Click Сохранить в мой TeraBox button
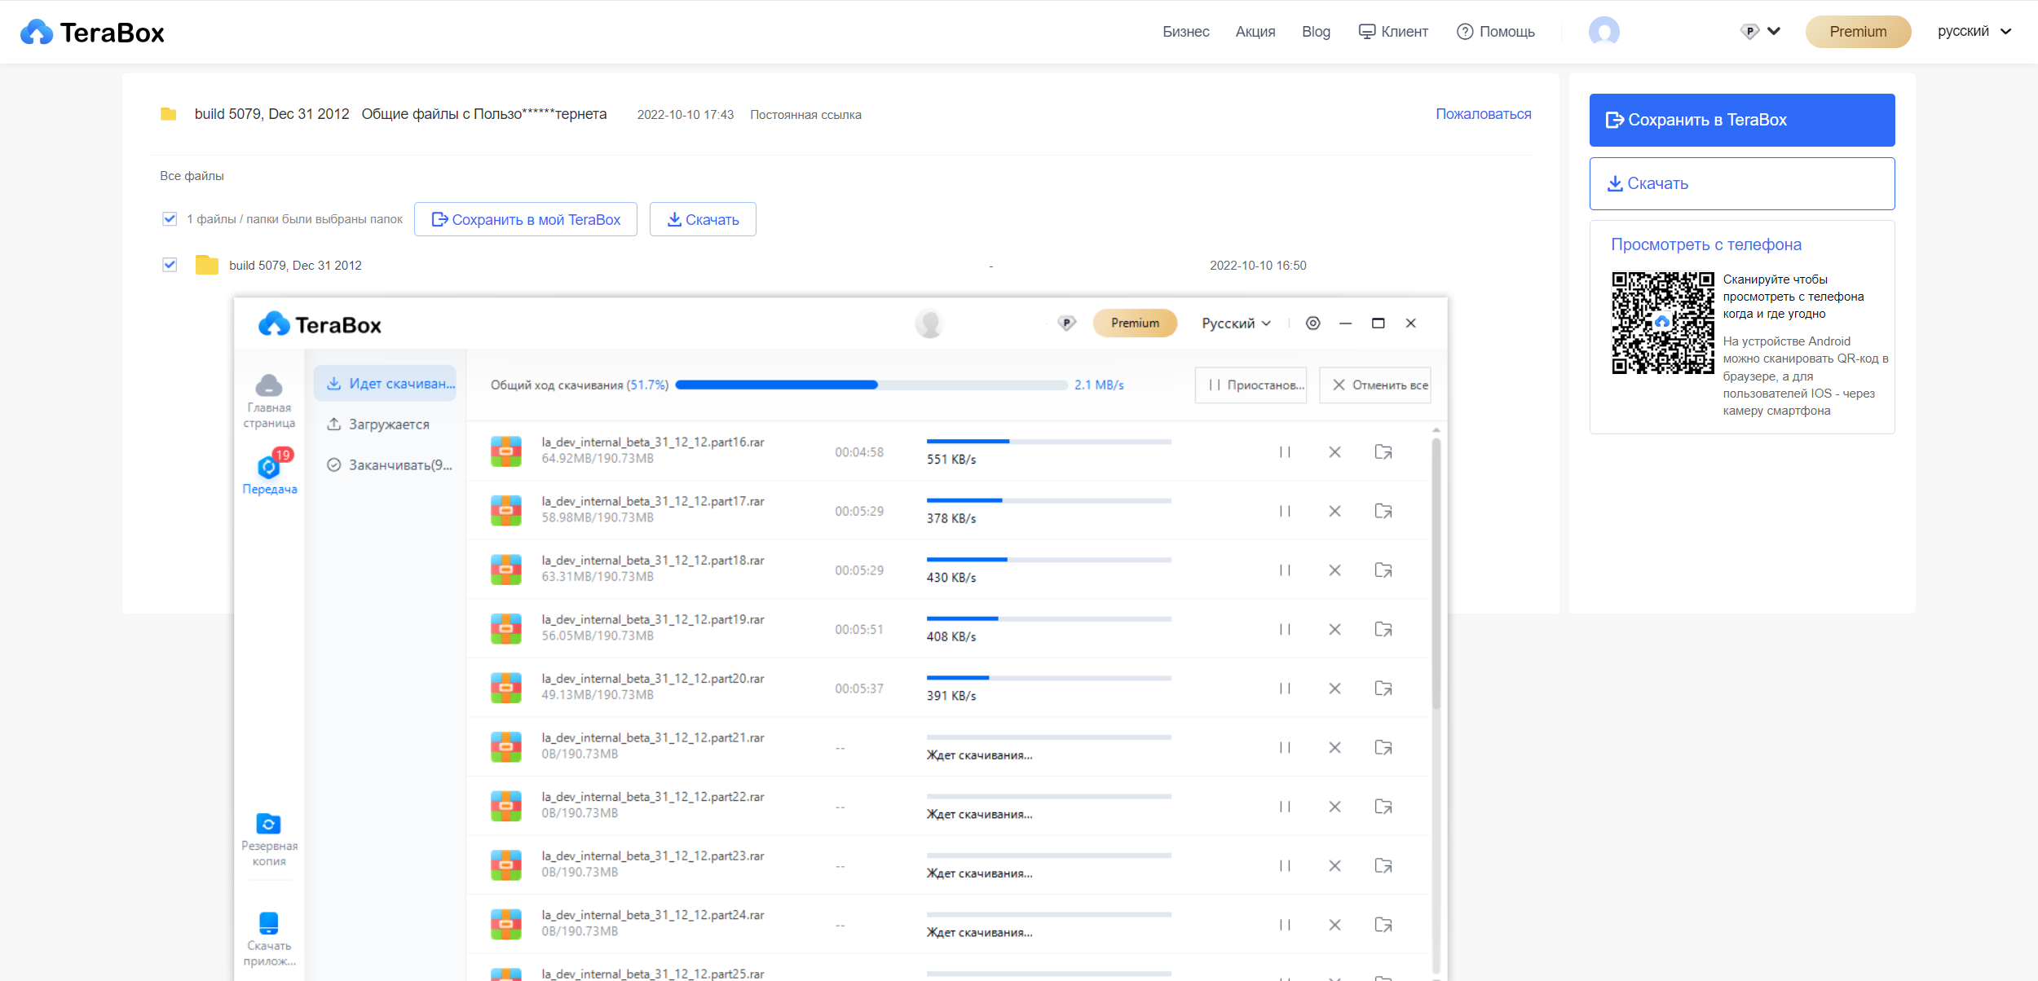The width and height of the screenshot is (2038, 981). 526,219
